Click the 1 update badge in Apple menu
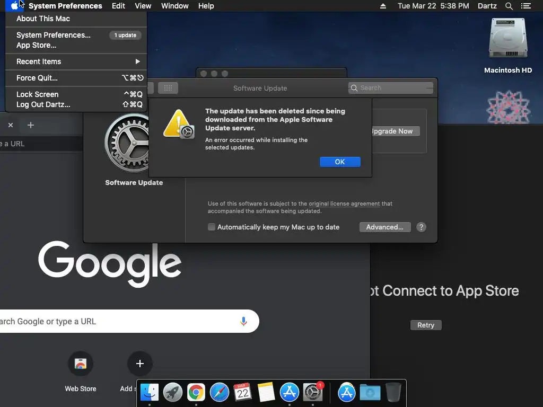This screenshot has width=543, height=407. (x=125, y=35)
